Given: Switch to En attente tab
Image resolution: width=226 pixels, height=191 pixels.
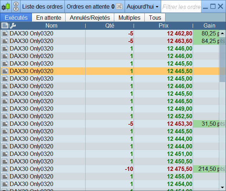Looking at the screenshot, I should click(x=49, y=18).
